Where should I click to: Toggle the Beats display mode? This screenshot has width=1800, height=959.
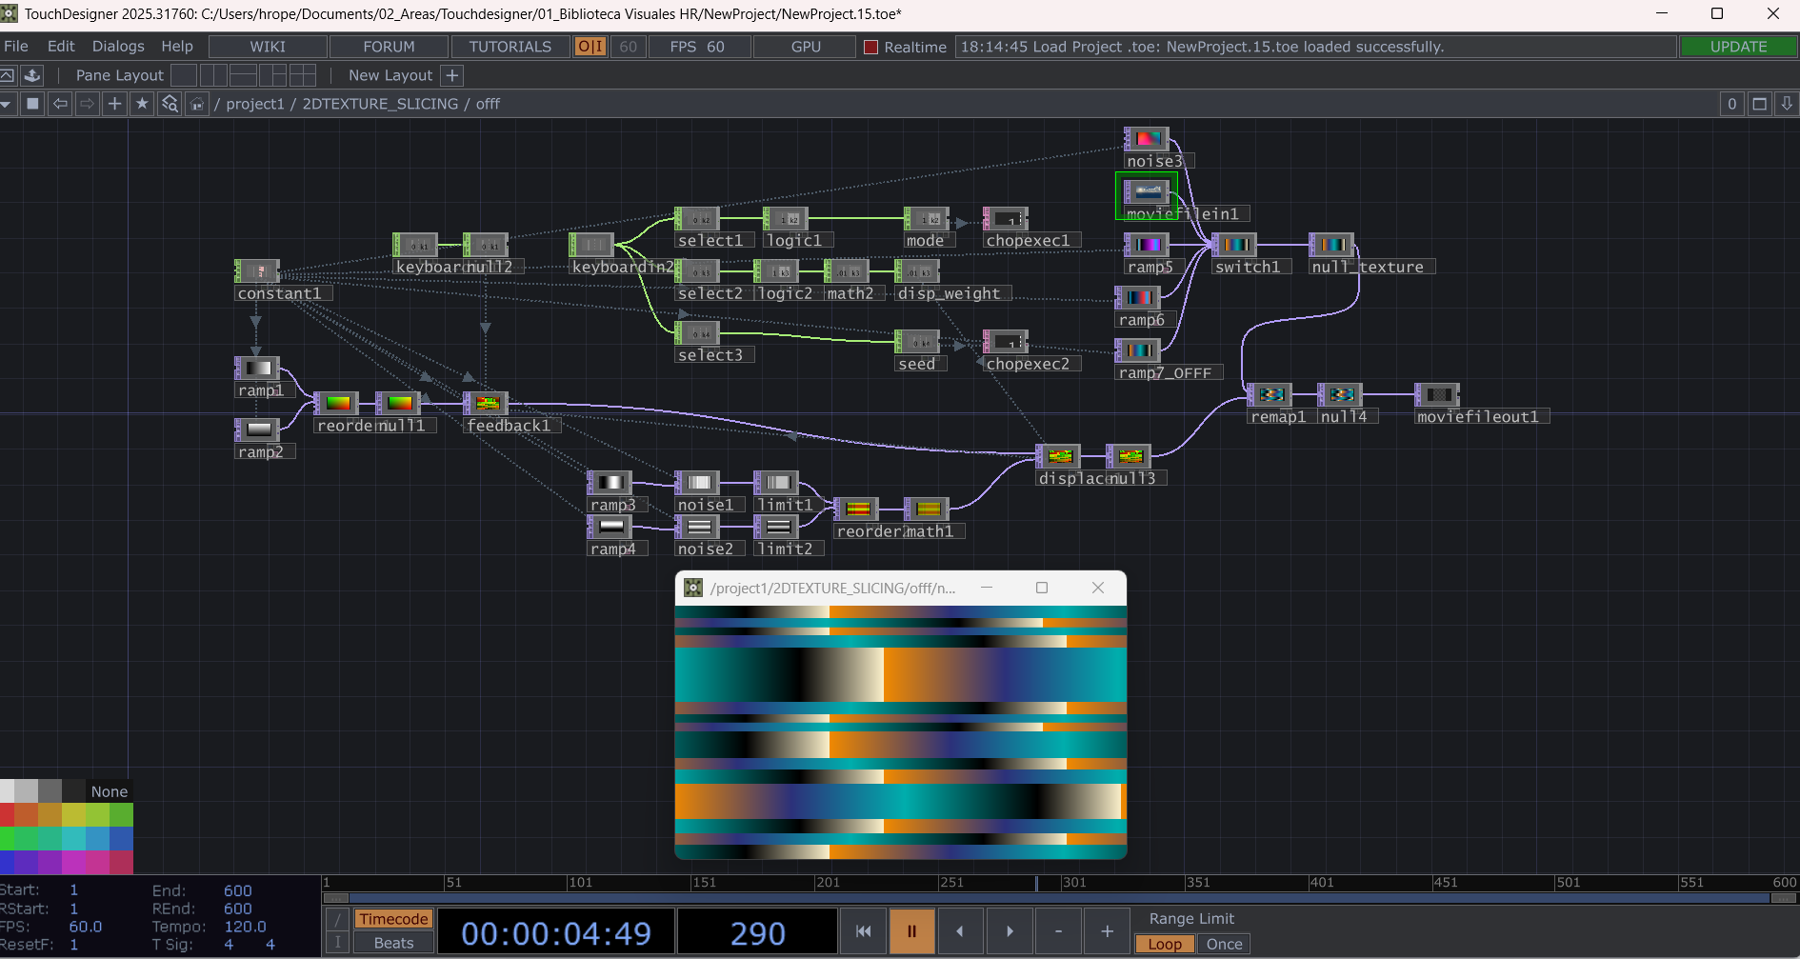coord(393,943)
